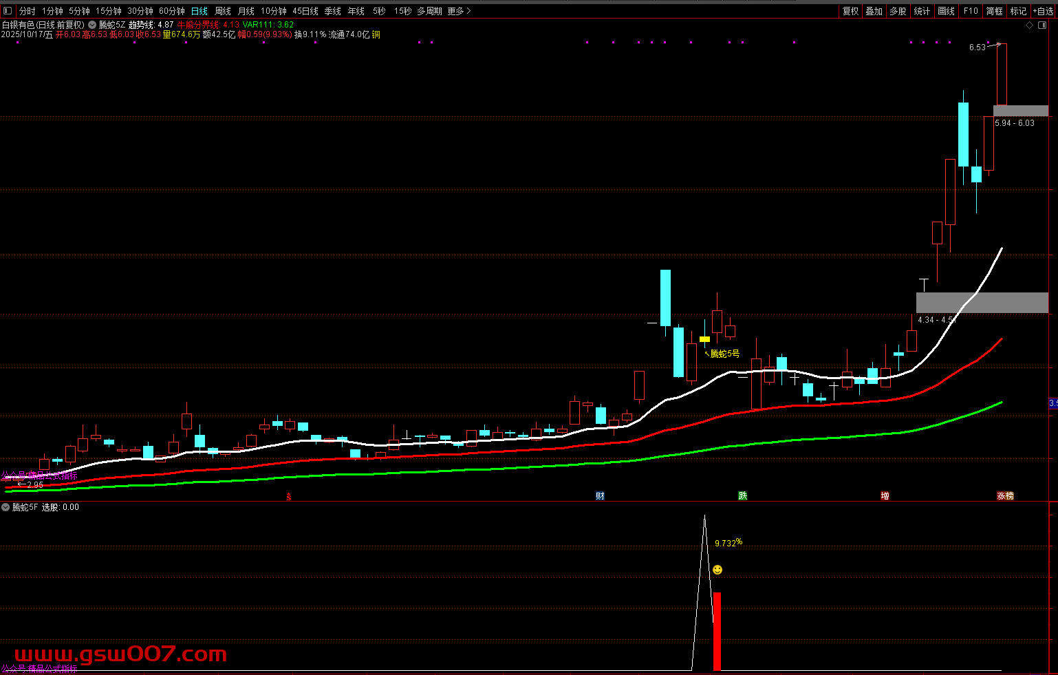Click the yellow 腾蛇5号 signal candle
Screen dimensions: 1058x675
point(704,339)
